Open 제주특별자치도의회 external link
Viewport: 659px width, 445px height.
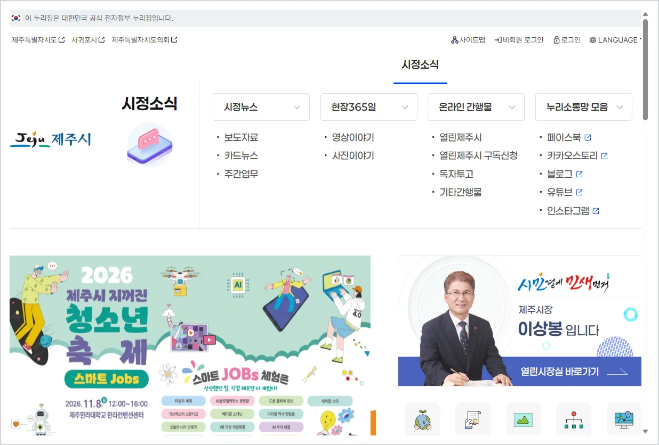click(144, 40)
